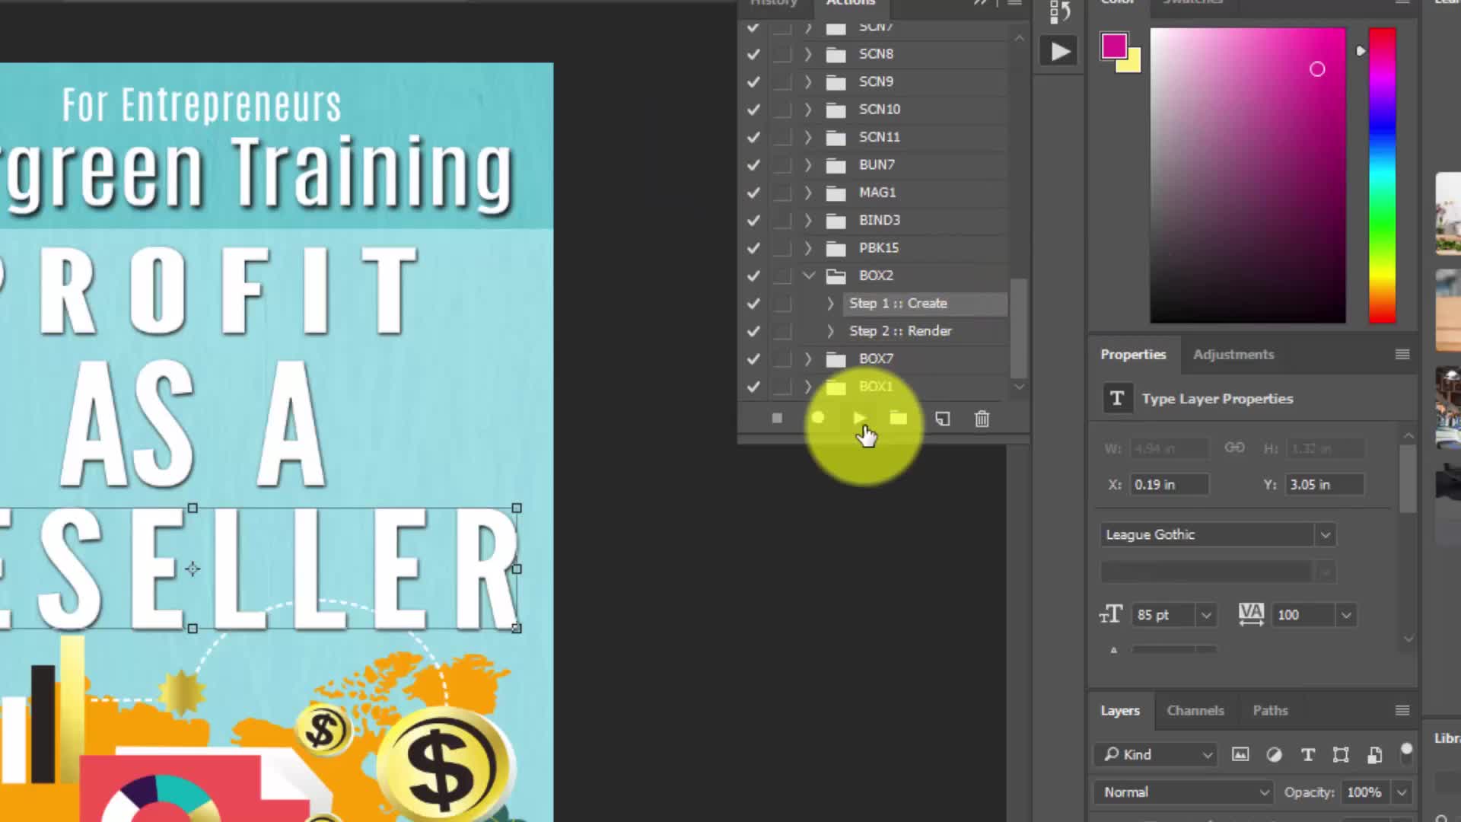Screen dimensions: 1461x822
Task: Toggle the checkmark for Step 1 :: Create
Action: click(x=753, y=304)
